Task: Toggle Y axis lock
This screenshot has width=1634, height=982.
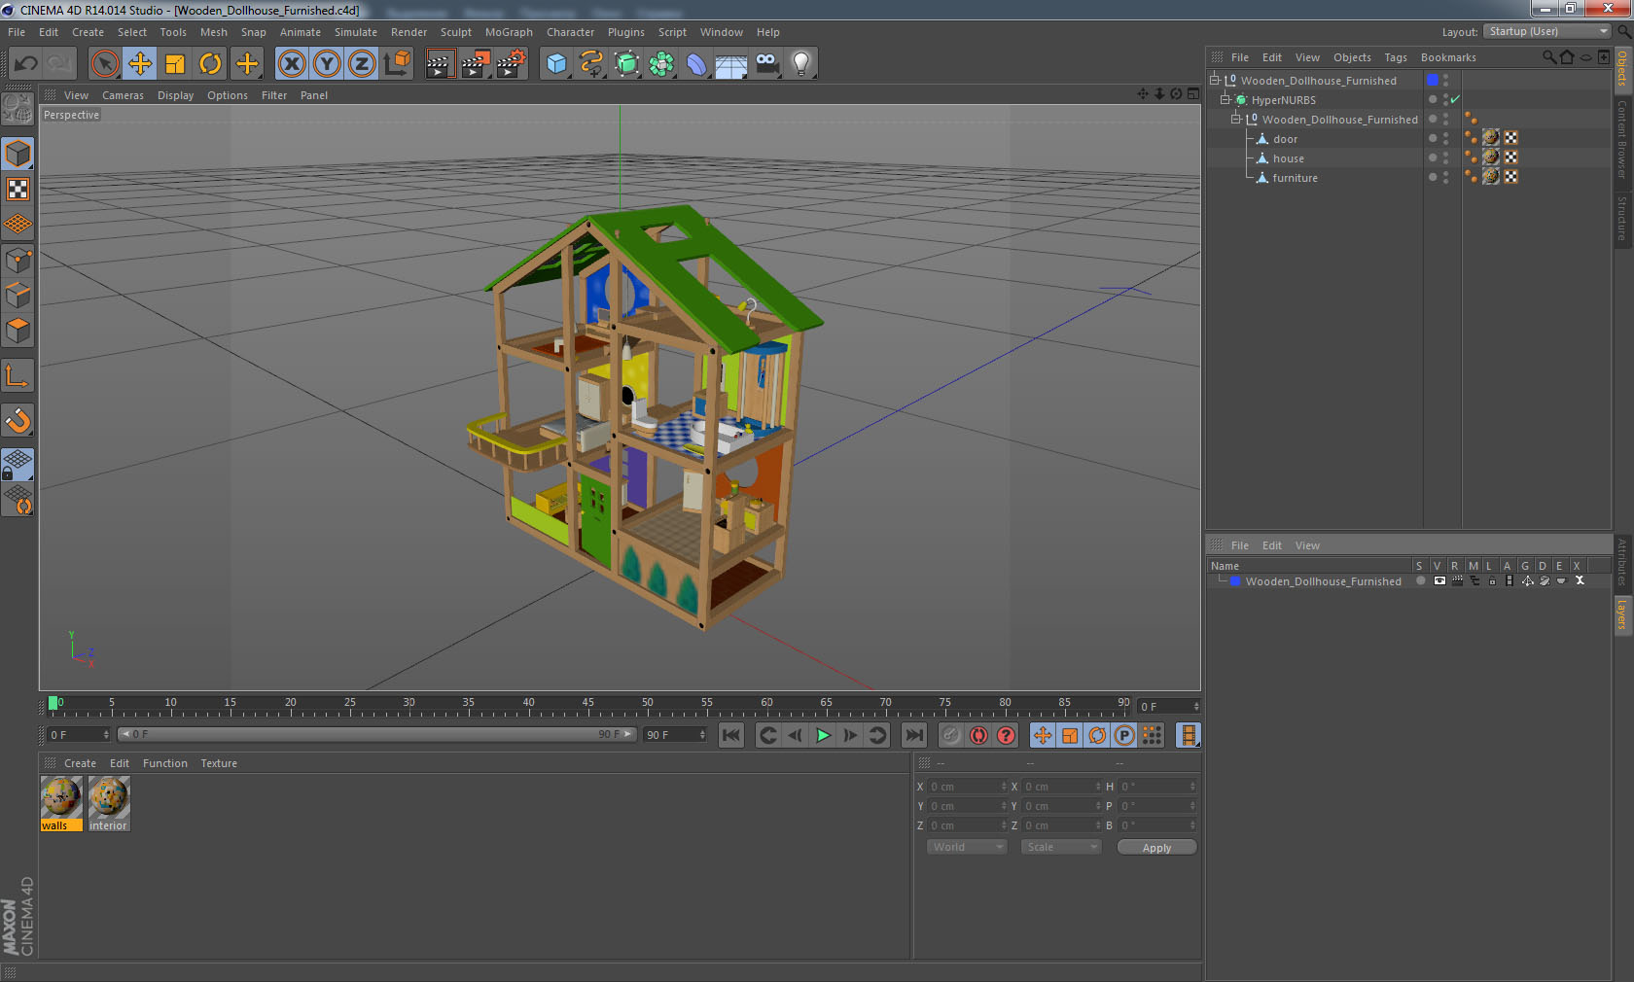Action: point(327,64)
